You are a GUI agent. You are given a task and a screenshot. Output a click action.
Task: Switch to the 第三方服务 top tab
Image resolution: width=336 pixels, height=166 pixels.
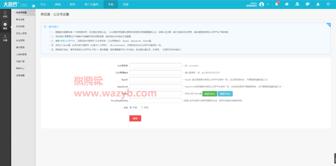click(x=91, y=4)
